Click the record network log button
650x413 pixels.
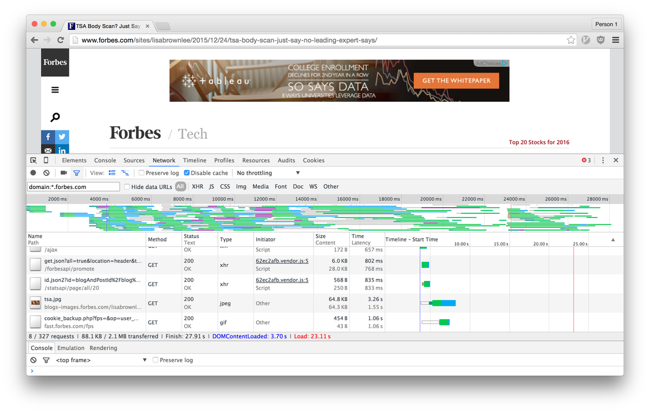pyautogui.click(x=33, y=173)
